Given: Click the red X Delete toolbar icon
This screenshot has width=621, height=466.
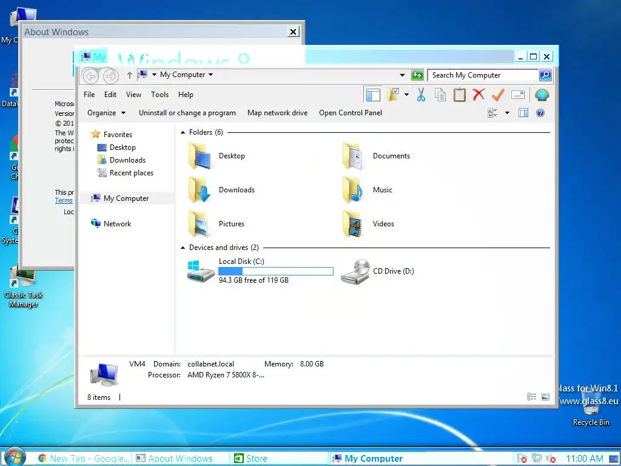Looking at the screenshot, I should point(478,94).
